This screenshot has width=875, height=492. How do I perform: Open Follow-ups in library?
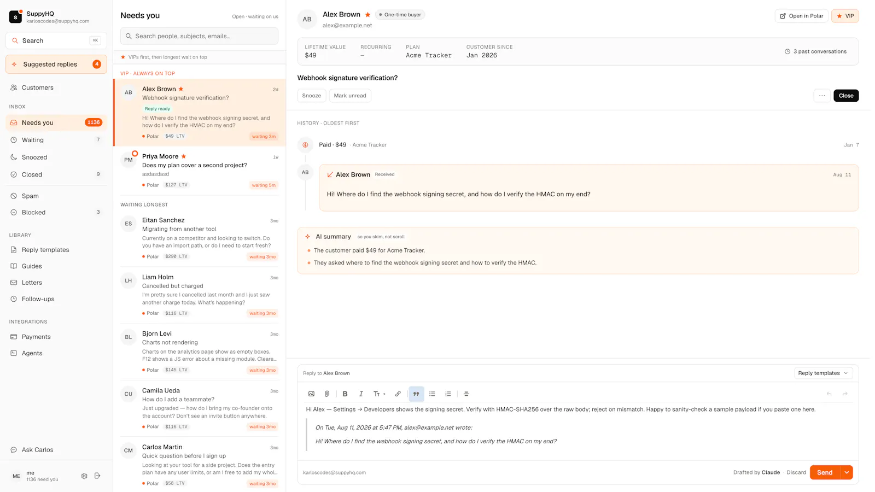click(56, 299)
